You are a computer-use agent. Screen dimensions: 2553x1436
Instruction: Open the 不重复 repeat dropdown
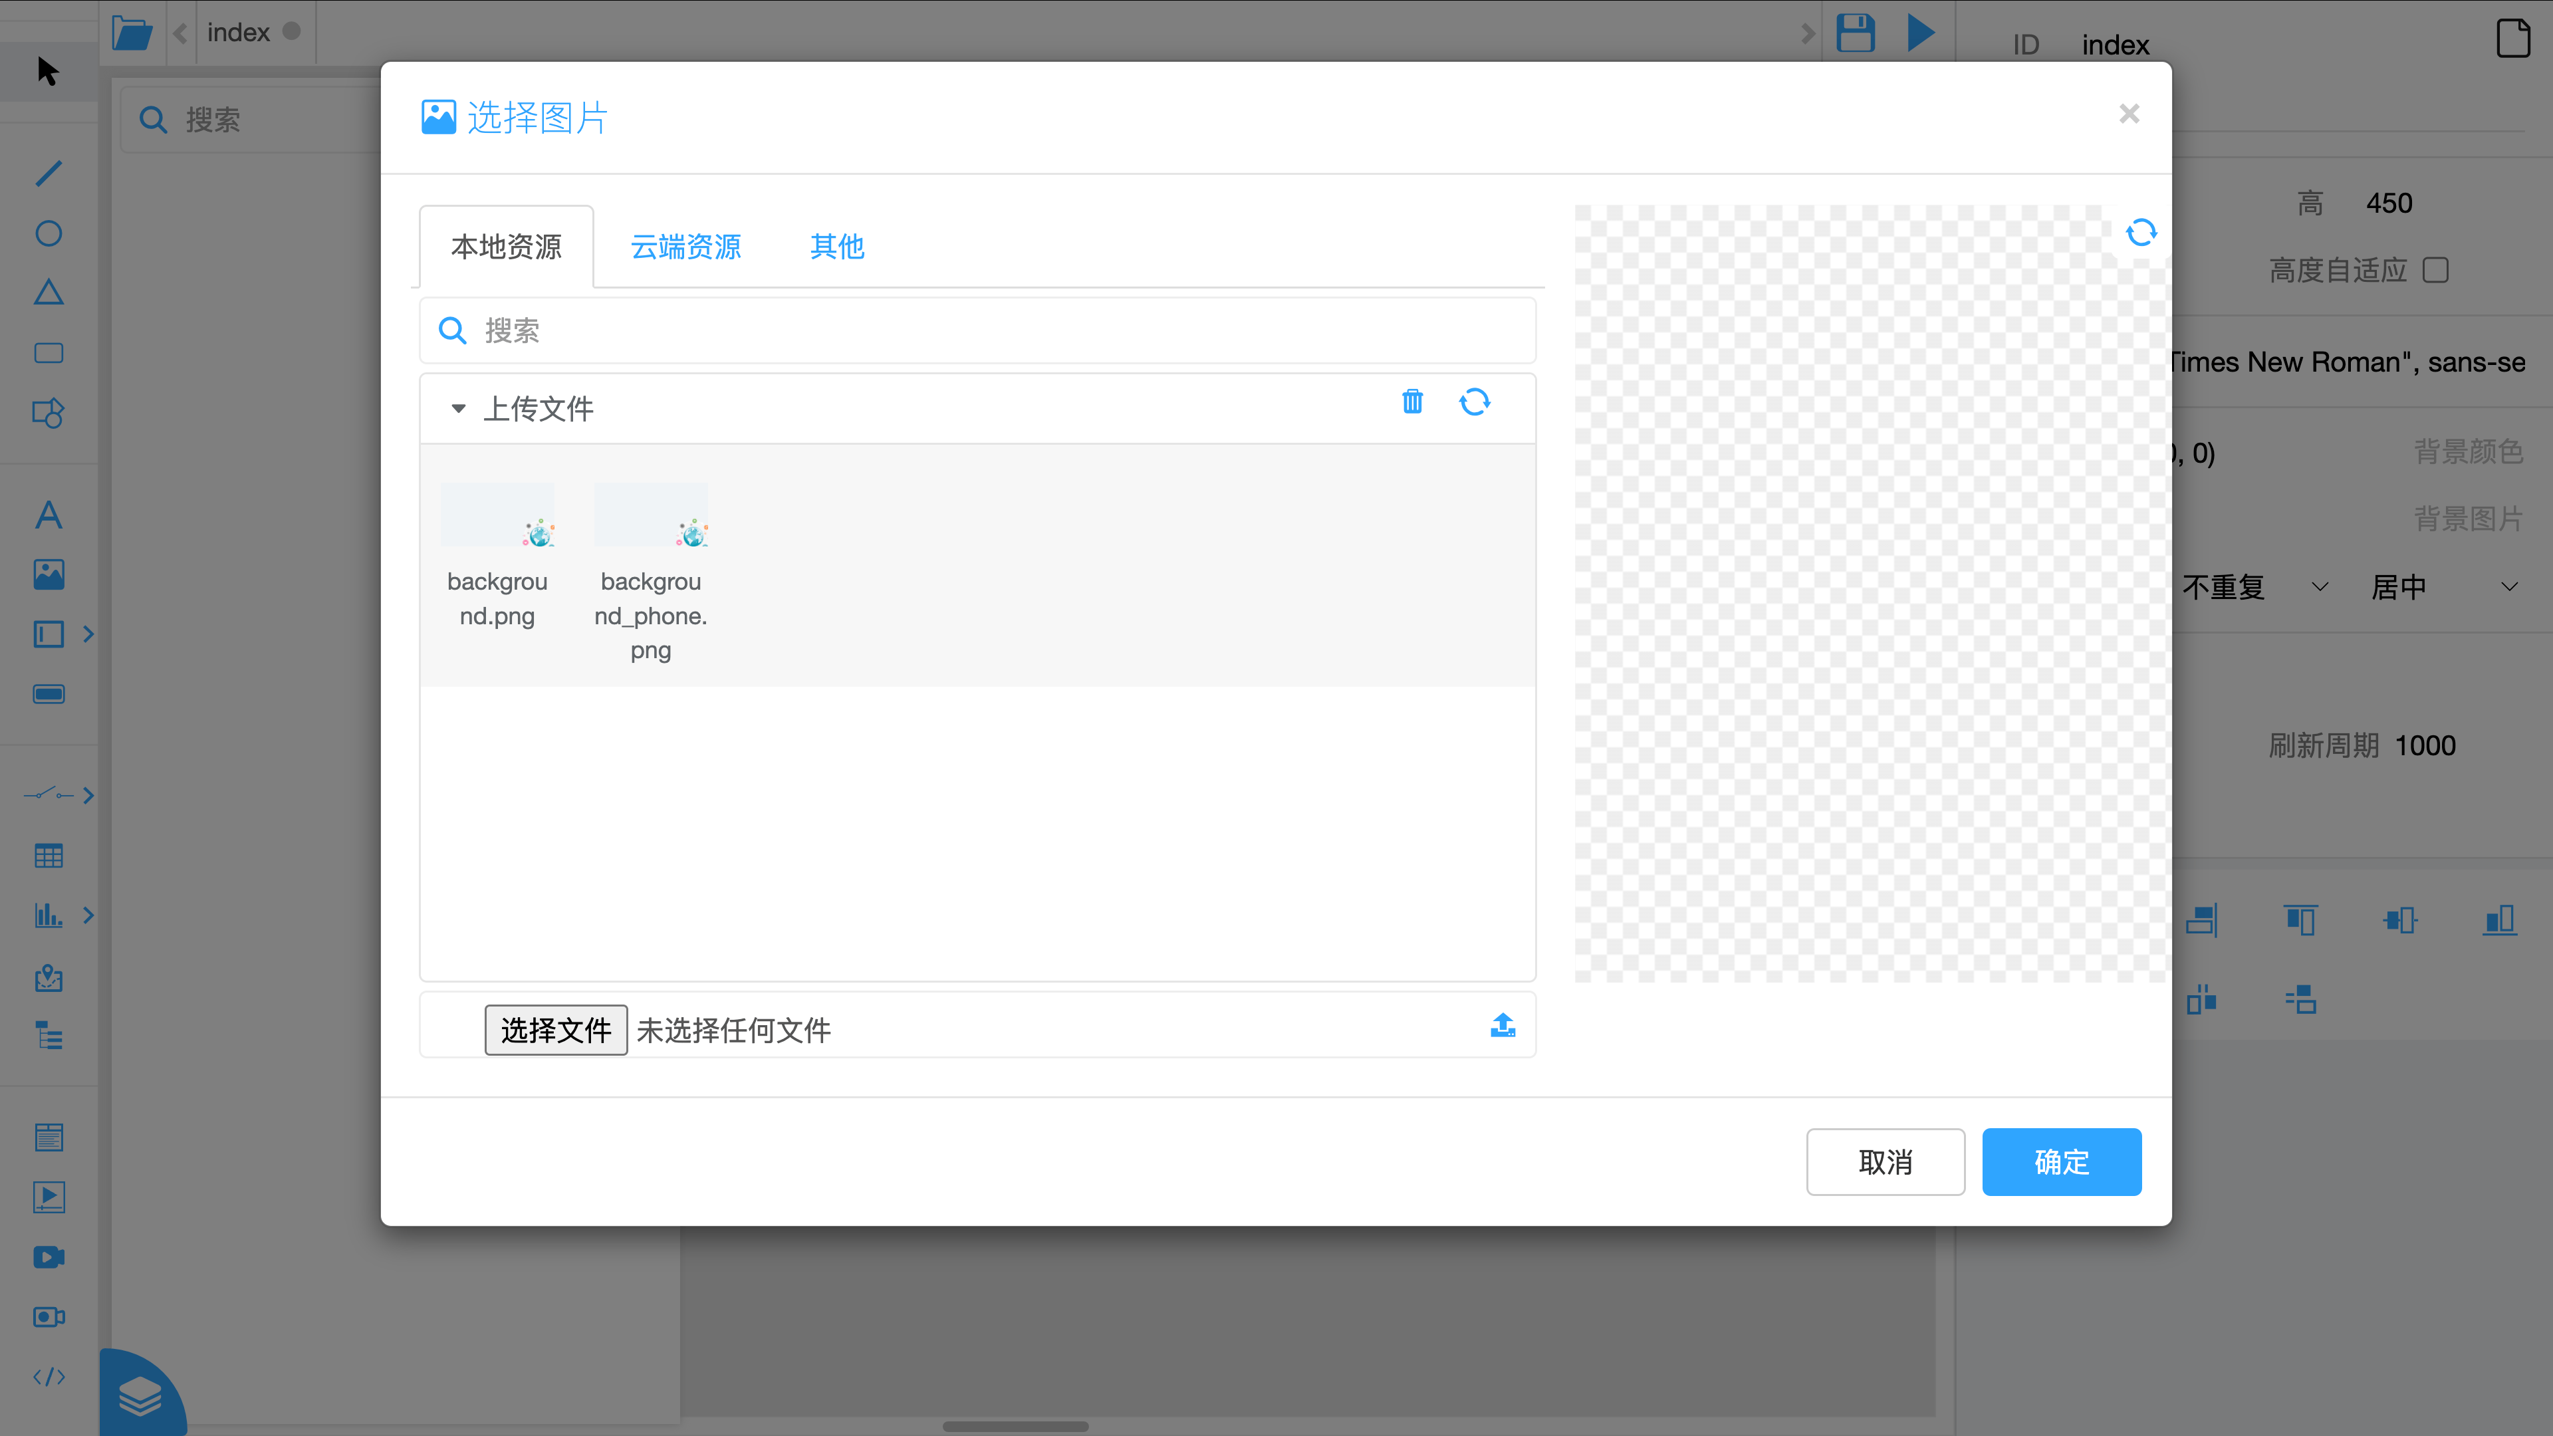click(2254, 586)
